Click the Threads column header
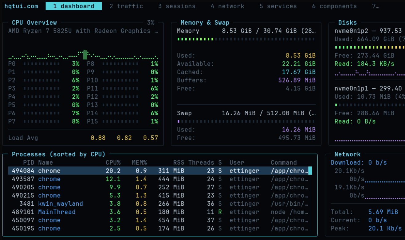 pos(201,162)
